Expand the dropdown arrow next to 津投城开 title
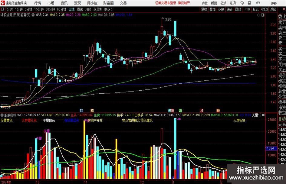The image size is (286, 184). (33, 15)
